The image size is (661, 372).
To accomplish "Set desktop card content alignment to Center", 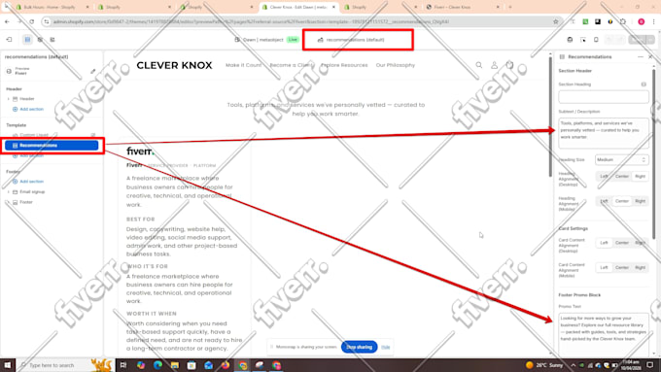I will pos(622,243).
